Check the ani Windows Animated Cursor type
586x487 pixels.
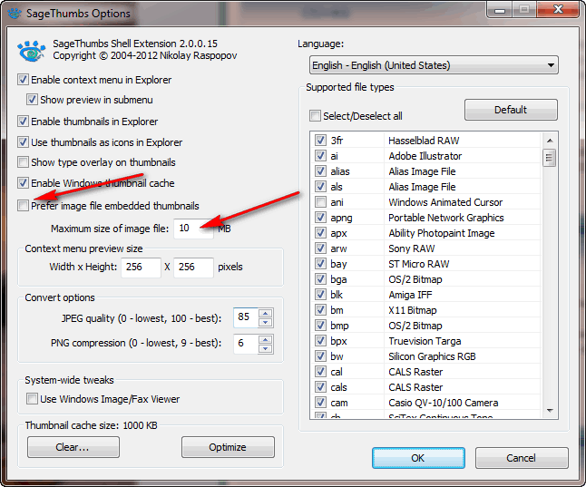point(320,202)
